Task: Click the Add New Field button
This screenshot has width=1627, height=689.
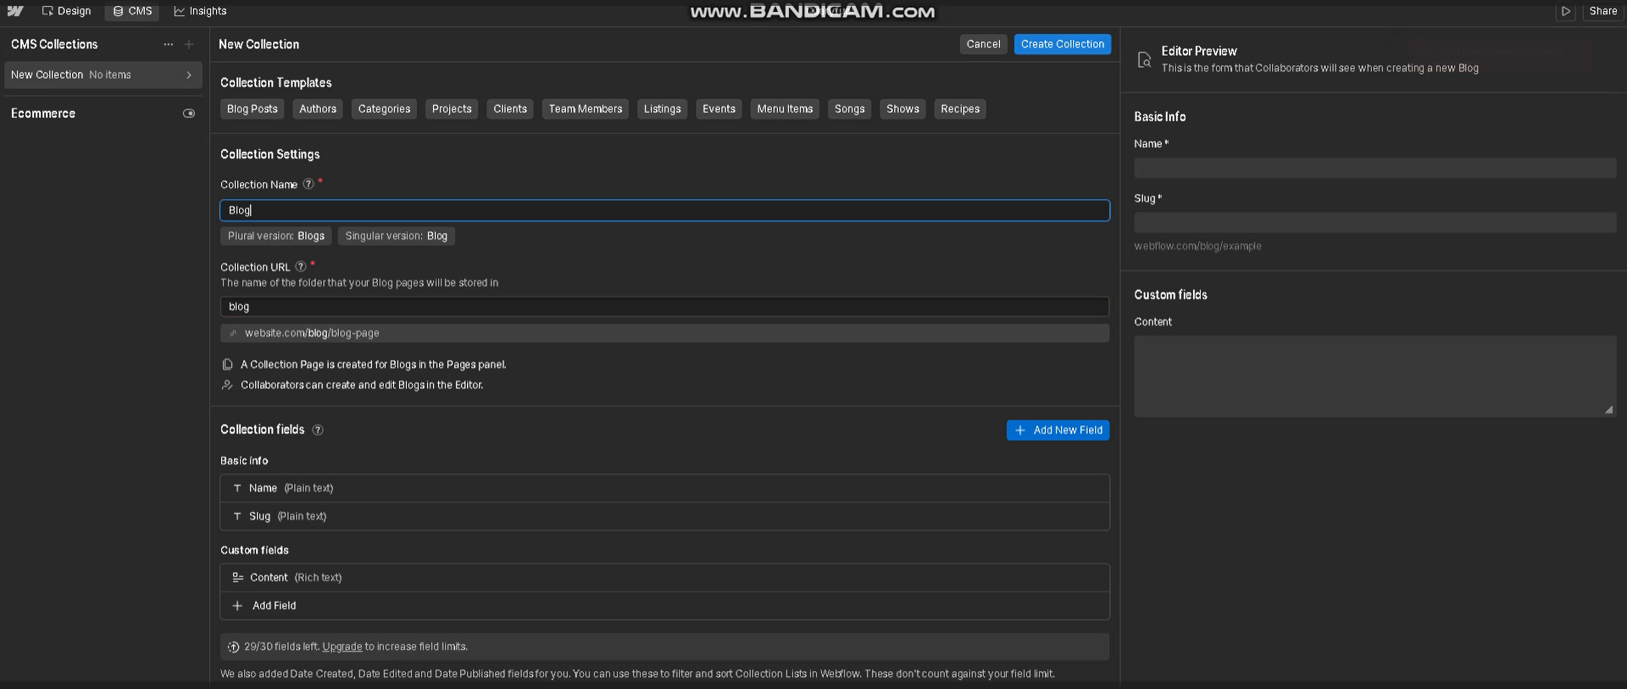Action: (1058, 430)
